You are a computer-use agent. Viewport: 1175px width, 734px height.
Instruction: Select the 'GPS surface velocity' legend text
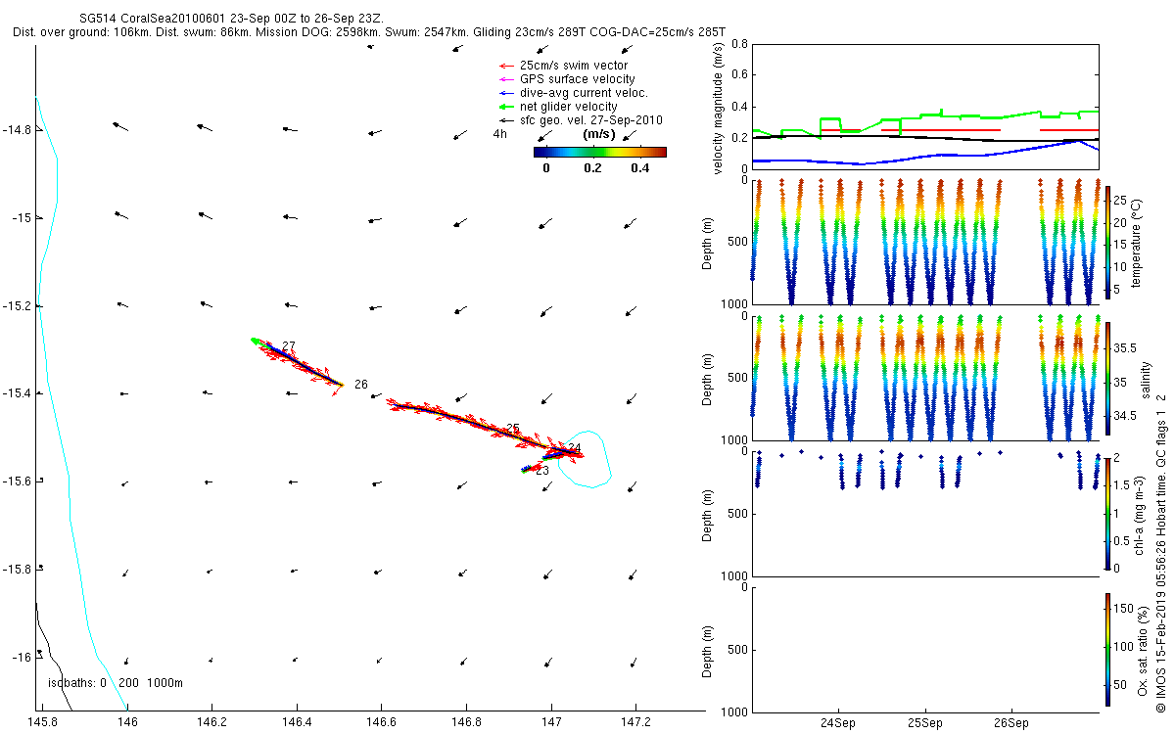pyautogui.click(x=578, y=79)
